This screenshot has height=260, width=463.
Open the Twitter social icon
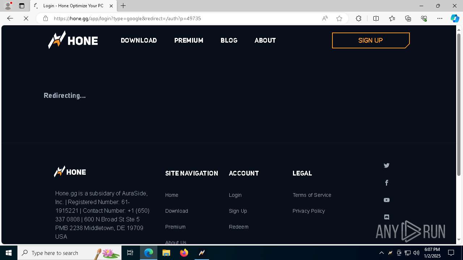[x=387, y=165]
